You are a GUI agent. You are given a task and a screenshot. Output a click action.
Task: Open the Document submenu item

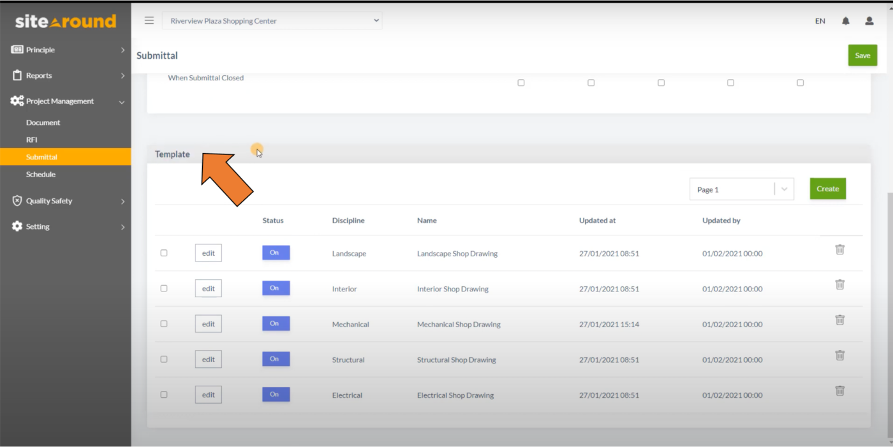coord(43,122)
